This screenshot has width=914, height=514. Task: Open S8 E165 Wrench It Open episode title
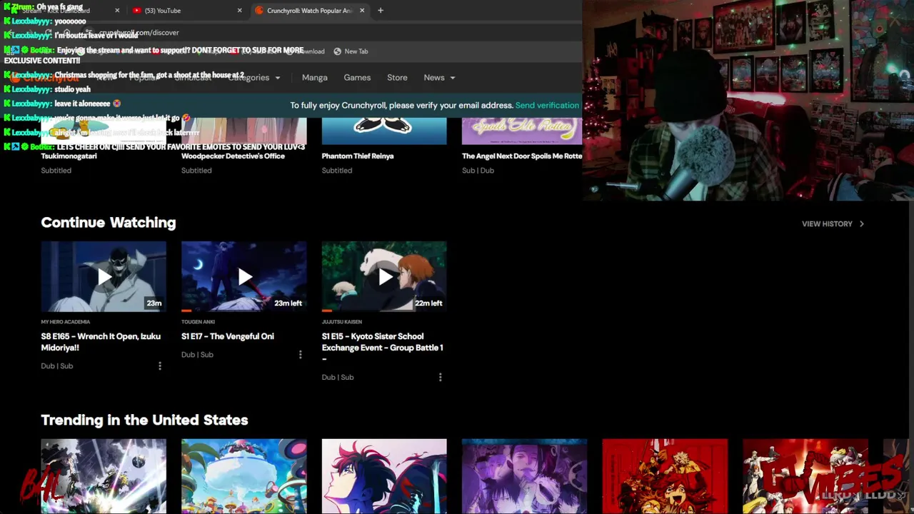(x=101, y=342)
